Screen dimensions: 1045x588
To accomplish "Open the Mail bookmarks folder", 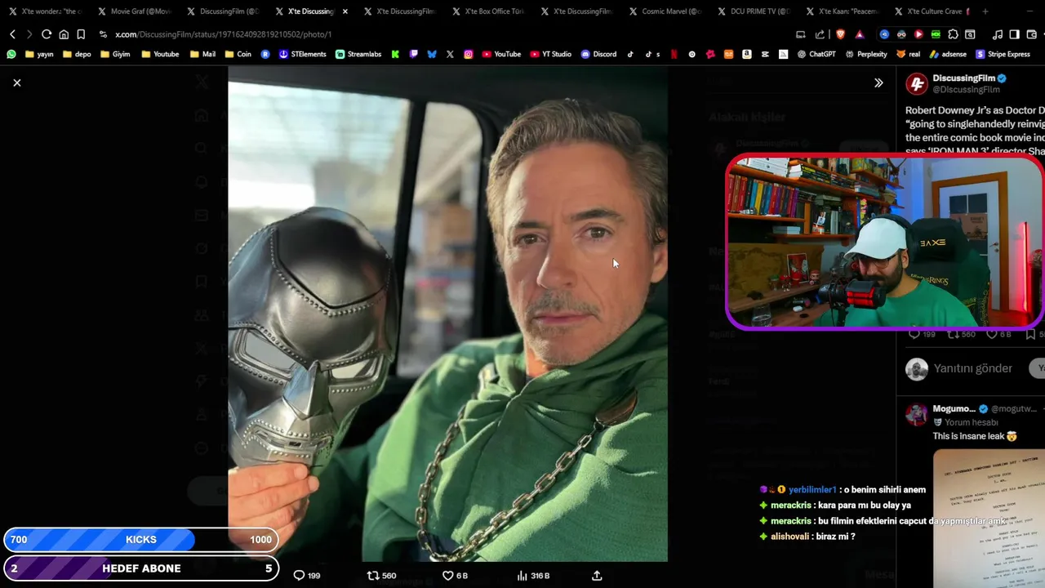I will tap(202, 54).
